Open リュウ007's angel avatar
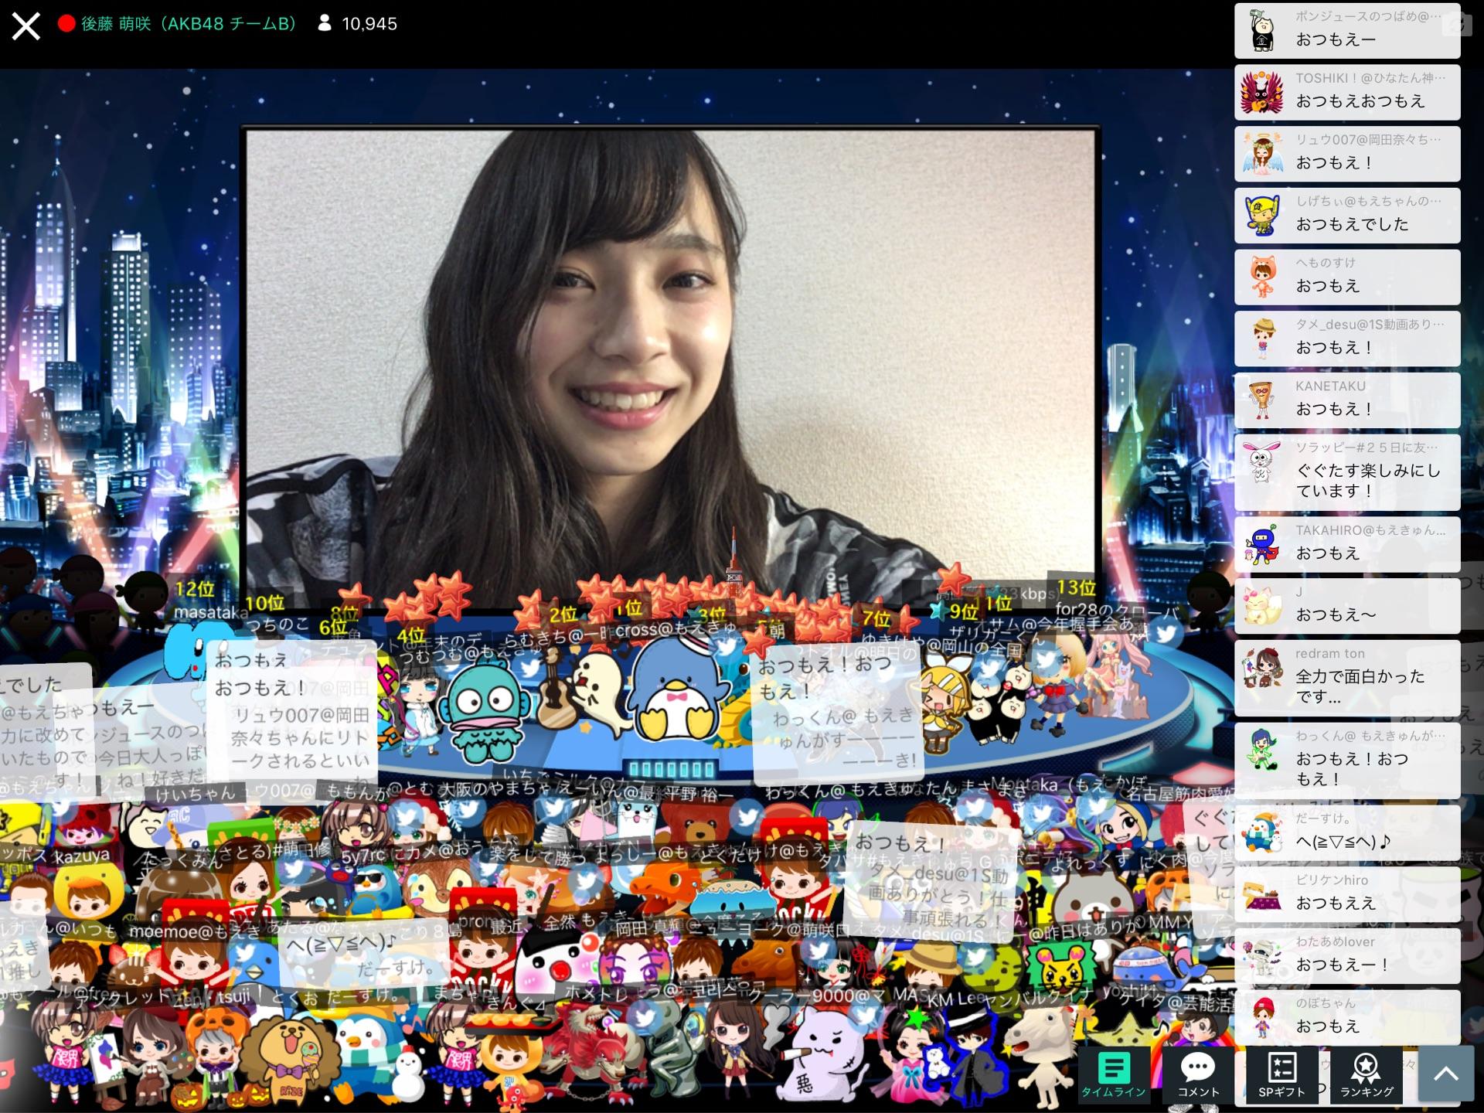Image resolution: width=1484 pixels, height=1113 pixels. (x=1262, y=154)
